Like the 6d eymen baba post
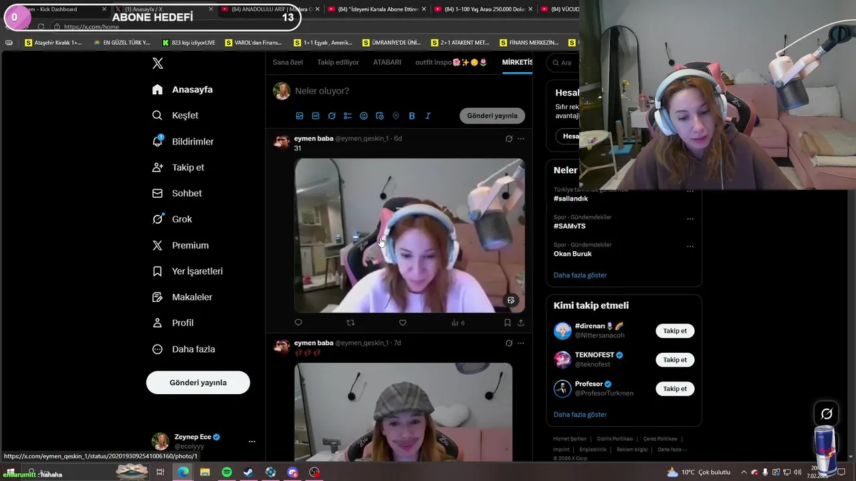The image size is (856, 481). [403, 323]
